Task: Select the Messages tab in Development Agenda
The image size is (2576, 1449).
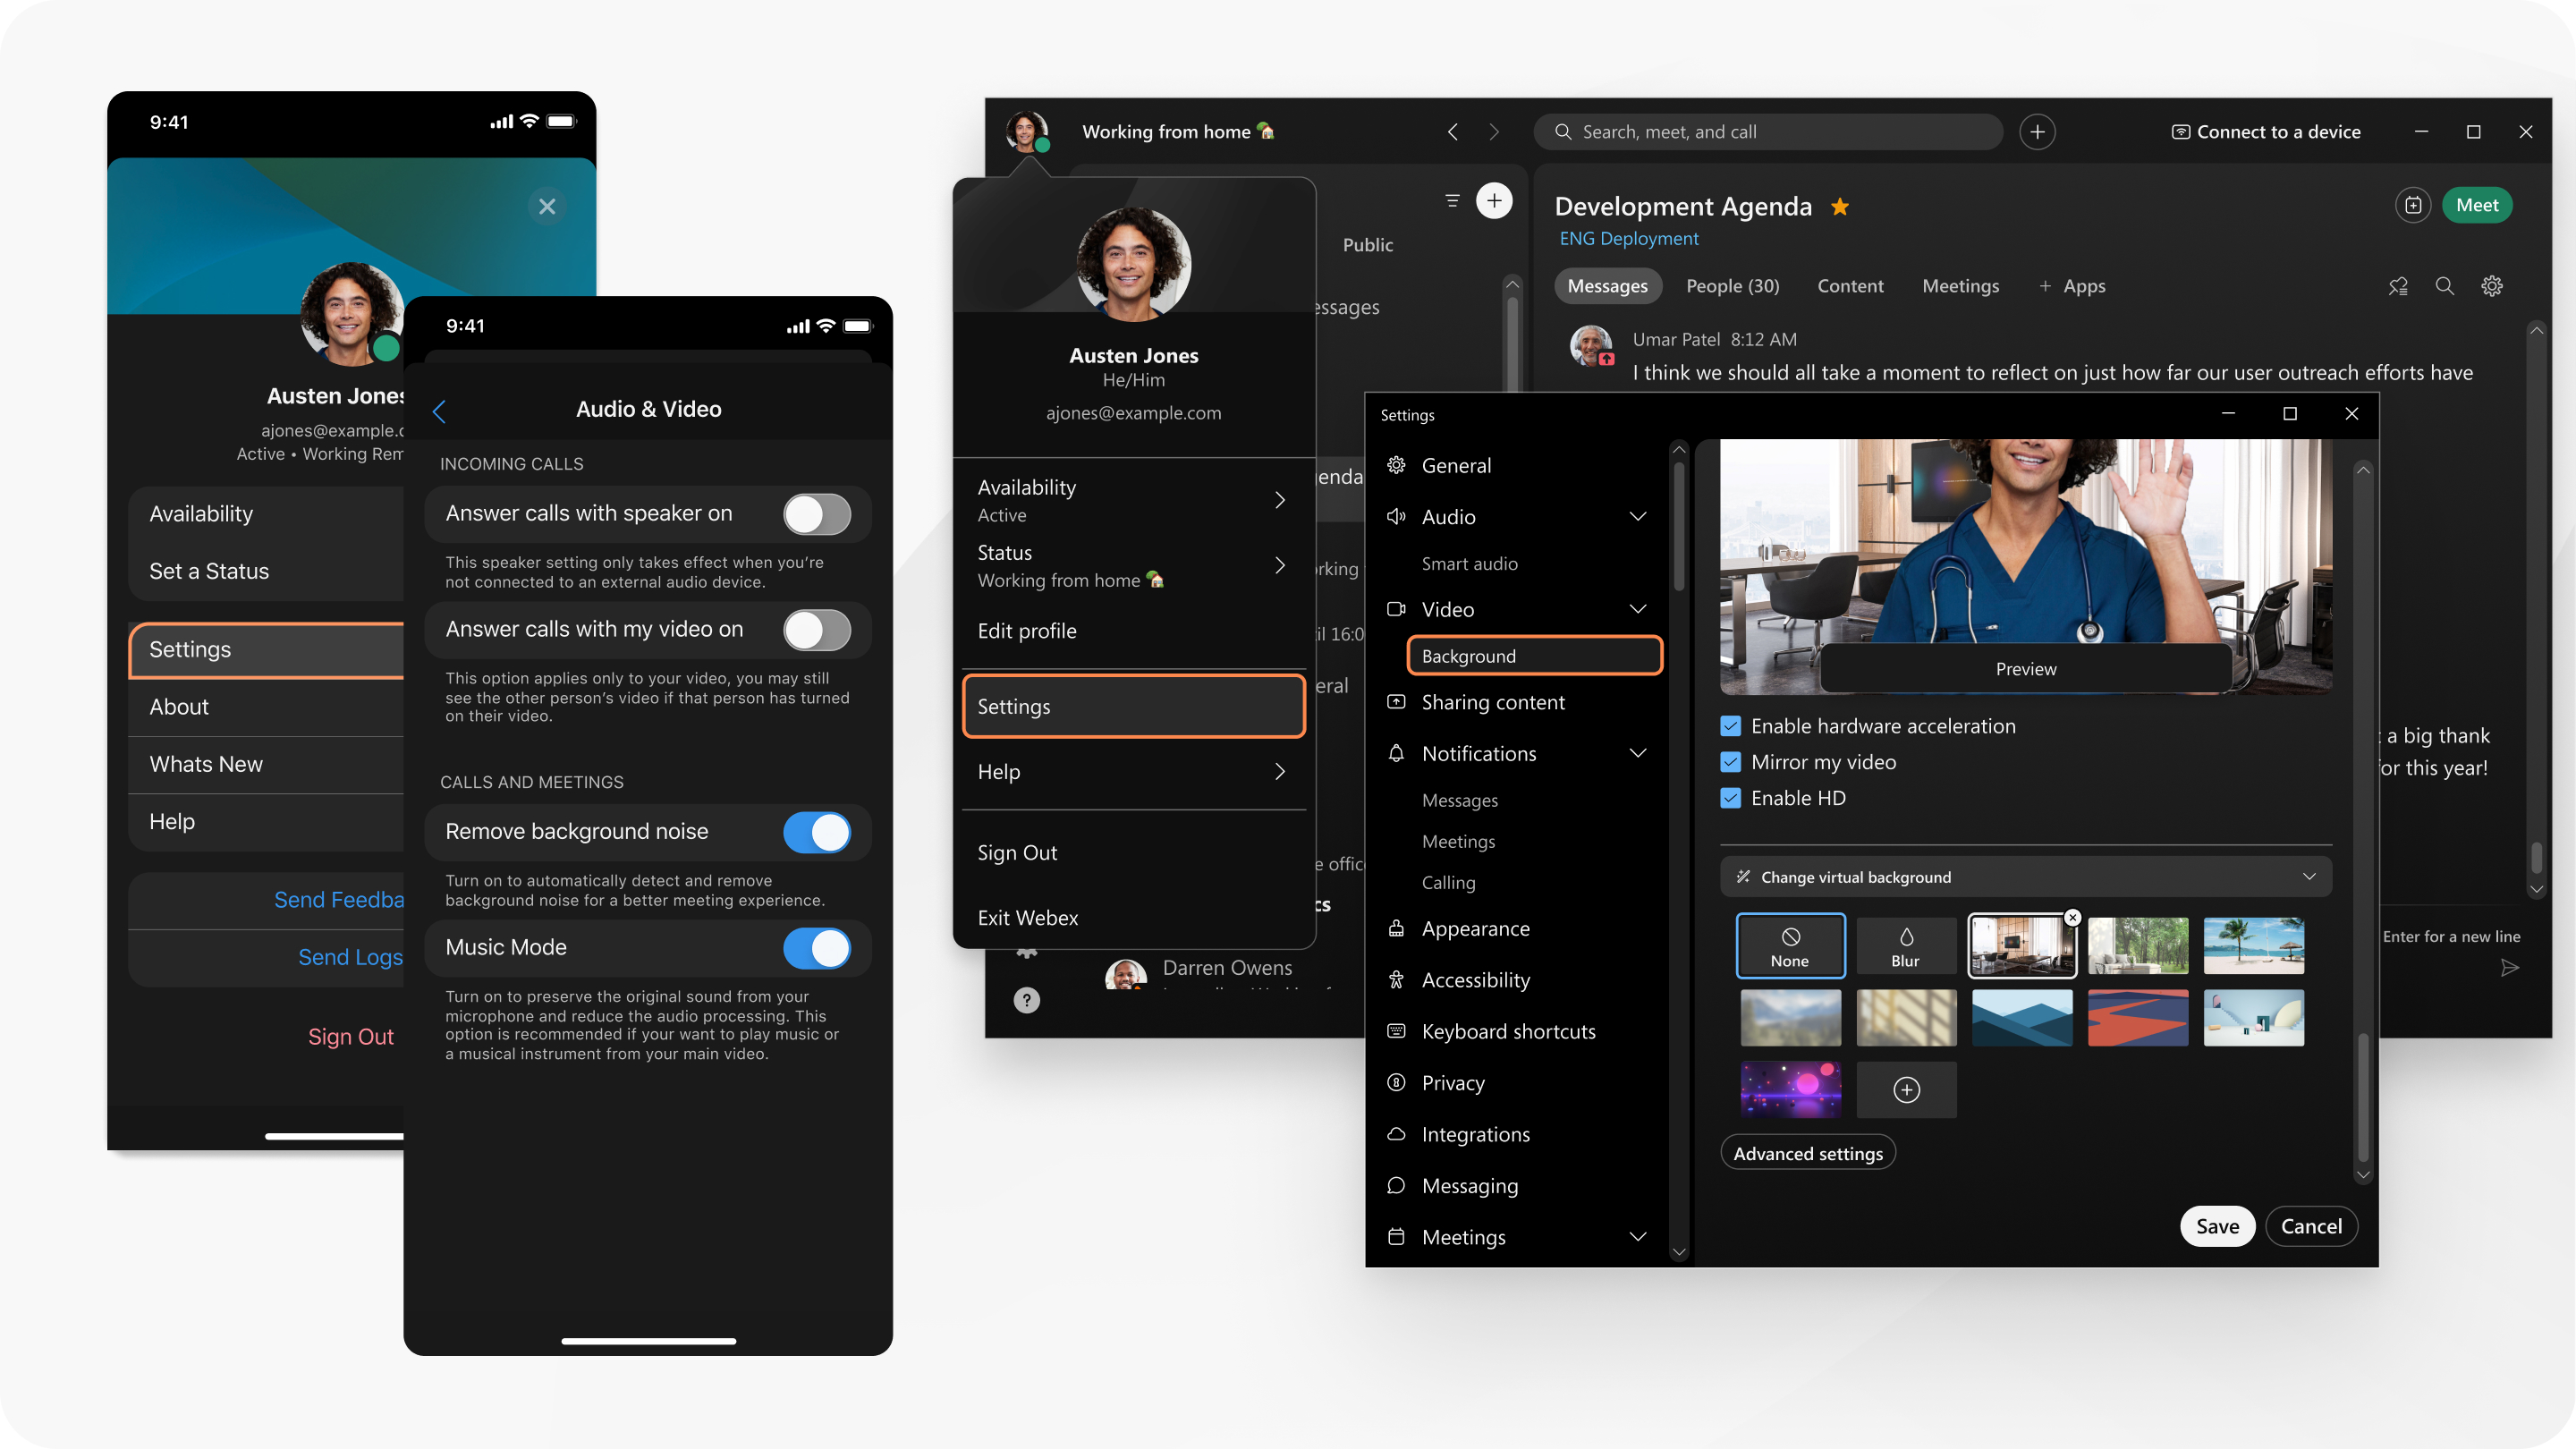Action: pyautogui.click(x=1606, y=284)
